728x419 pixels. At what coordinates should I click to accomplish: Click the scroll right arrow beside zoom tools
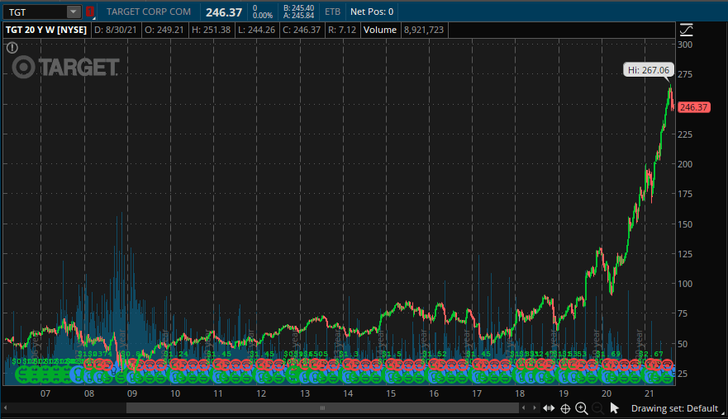(535, 408)
